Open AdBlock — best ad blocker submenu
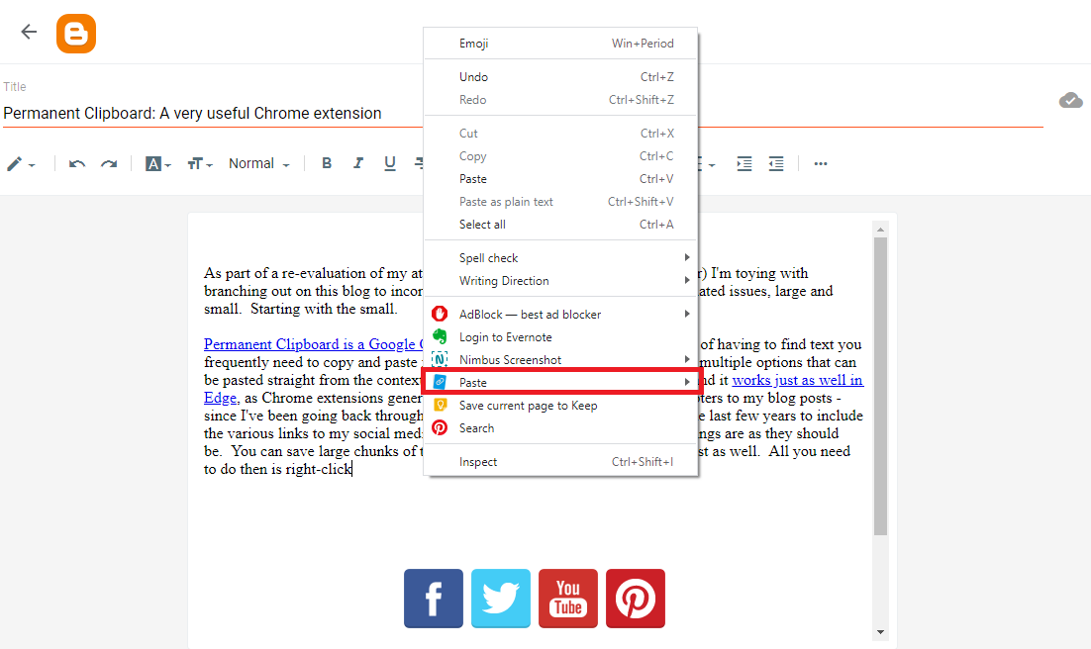Image resolution: width=1091 pixels, height=649 pixels. (x=560, y=314)
